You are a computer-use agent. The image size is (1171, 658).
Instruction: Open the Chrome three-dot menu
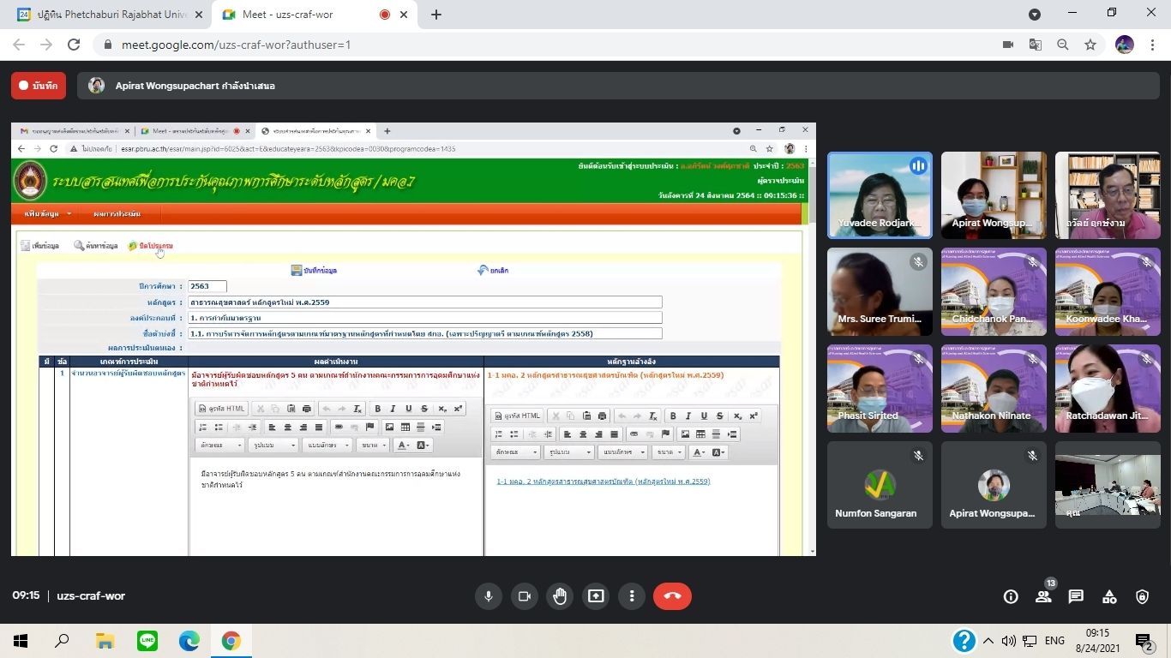click(1153, 45)
